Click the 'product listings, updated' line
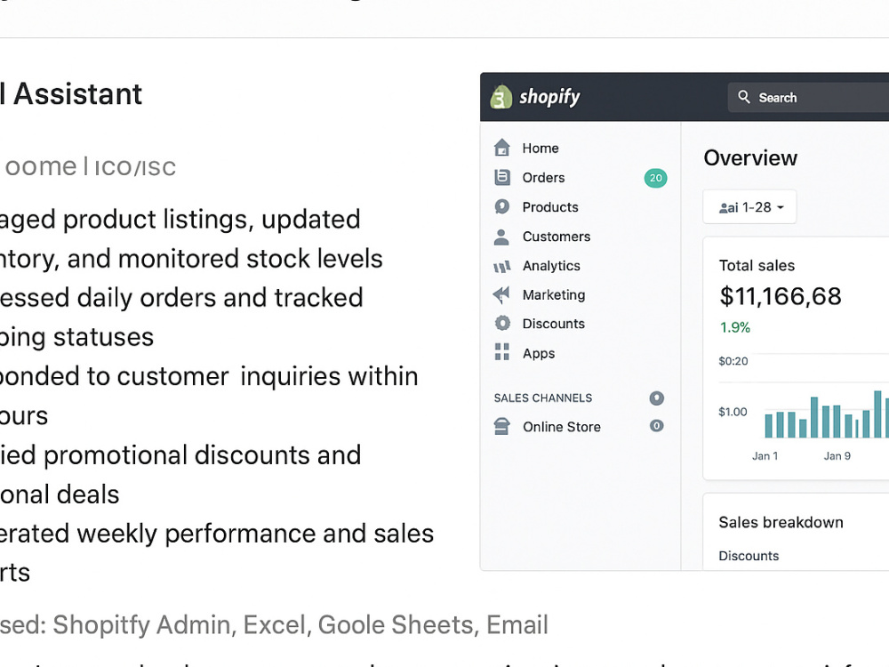The height and width of the screenshot is (667, 889). point(180,220)
